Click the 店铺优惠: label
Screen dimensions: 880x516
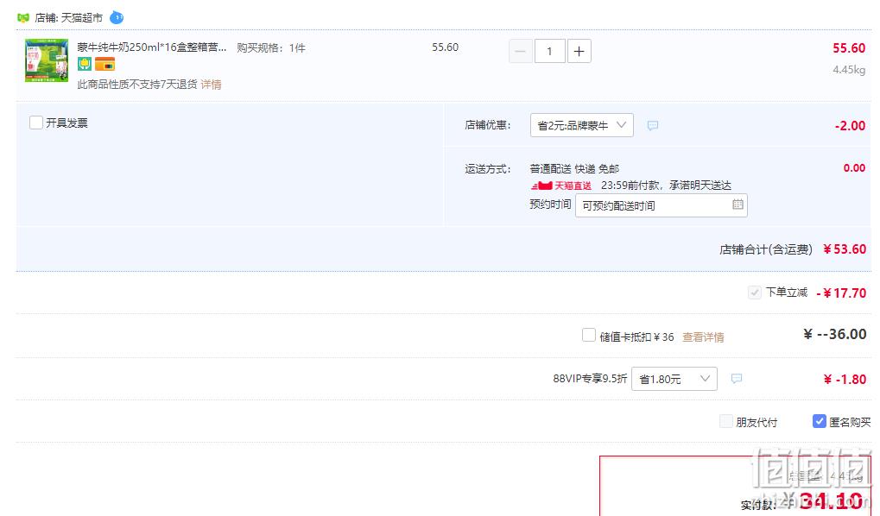click(x=488, y=125)
